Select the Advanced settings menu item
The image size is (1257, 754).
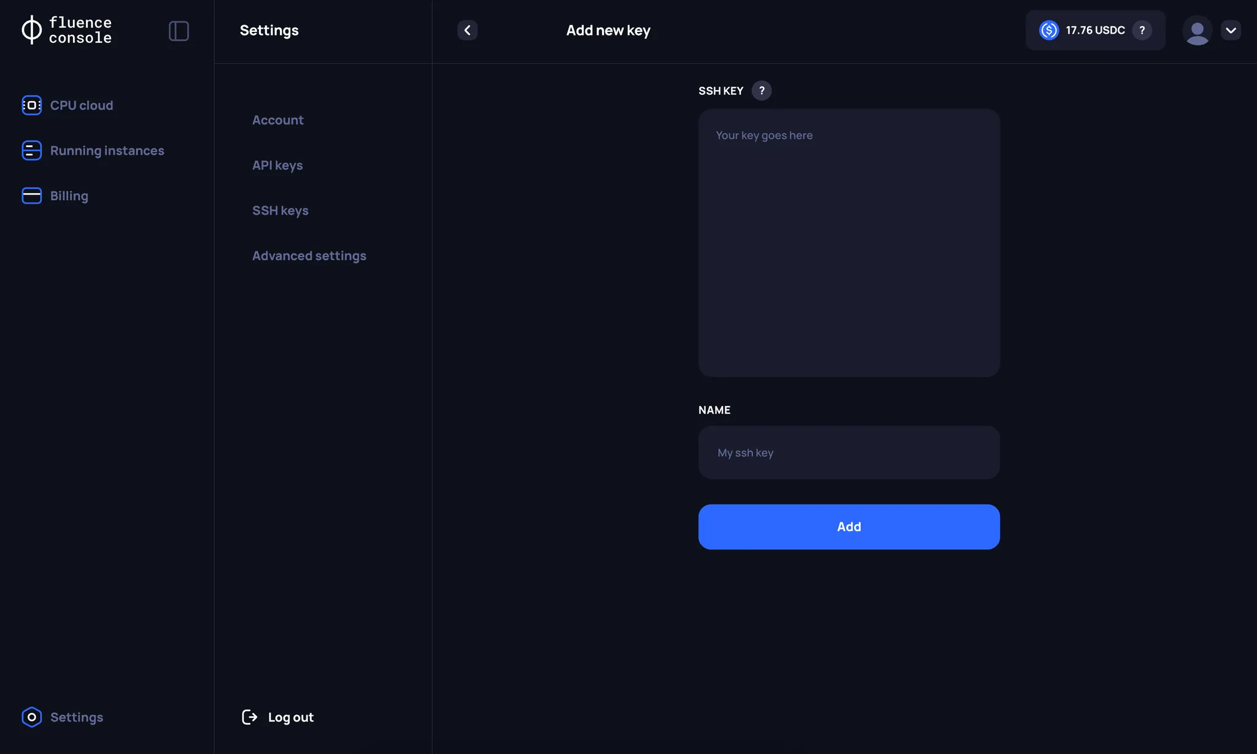(x=309, y=255)
